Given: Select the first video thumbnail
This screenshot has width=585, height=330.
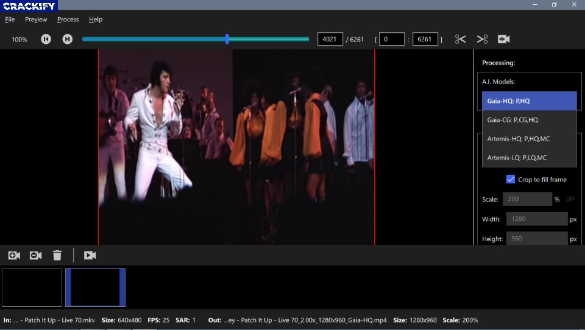Looking at the screenshot, I should pyautogui.click(x=32, y=287).
